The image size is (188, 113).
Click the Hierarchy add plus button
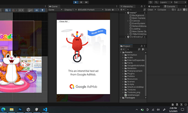122,10
